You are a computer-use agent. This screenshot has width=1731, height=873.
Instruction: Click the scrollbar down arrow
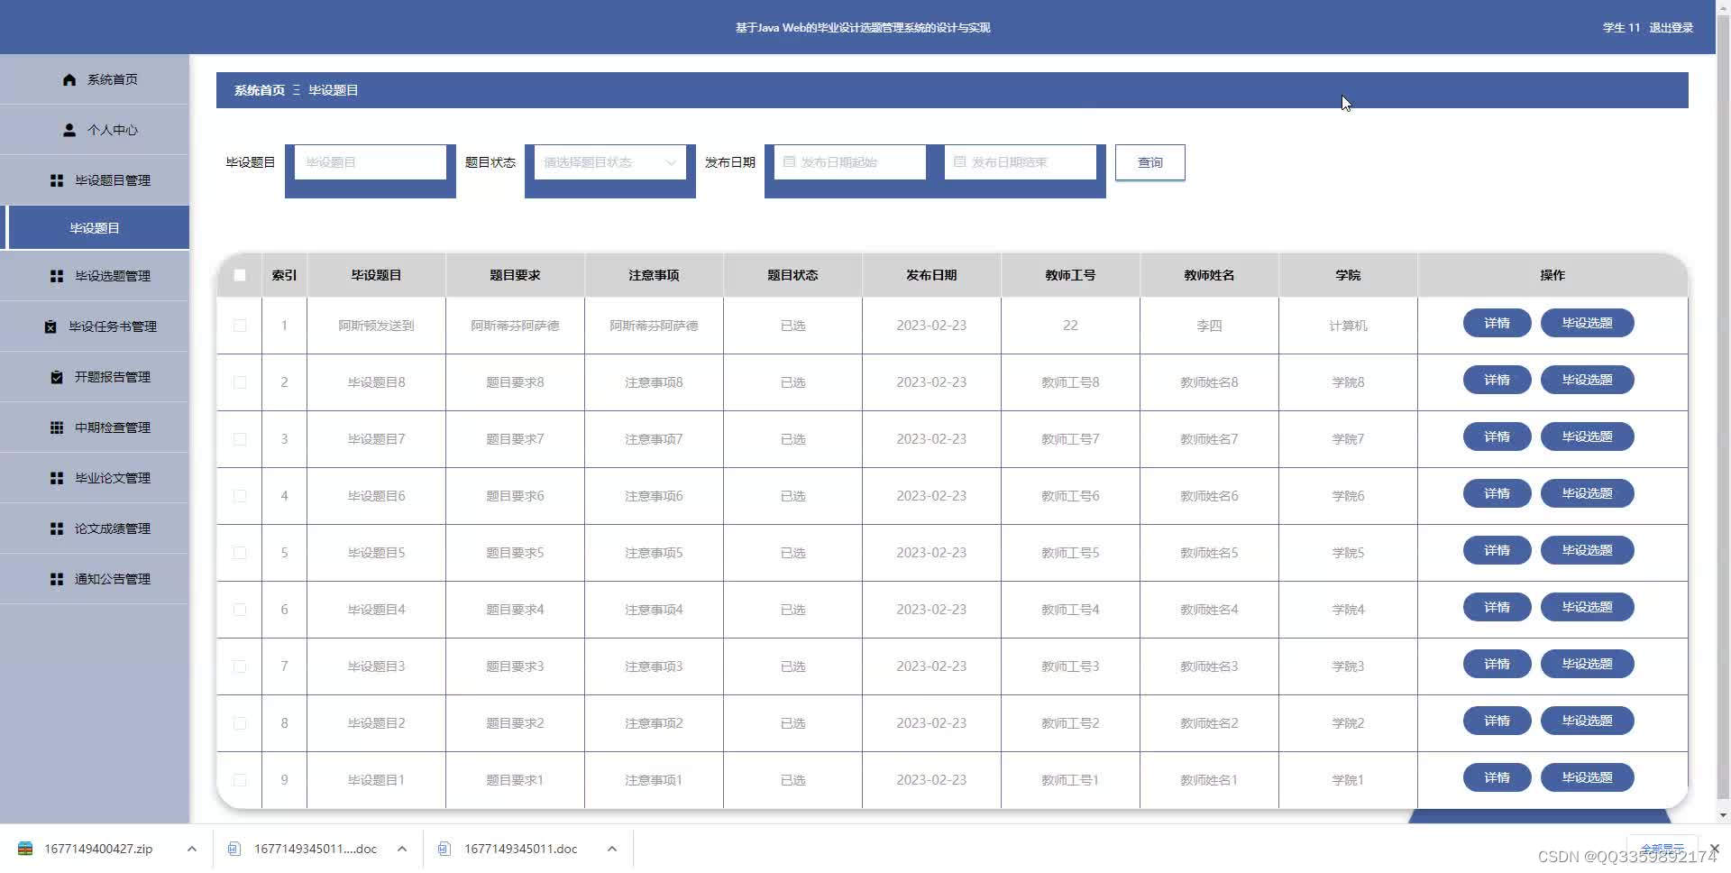(x=1723, y=815)
